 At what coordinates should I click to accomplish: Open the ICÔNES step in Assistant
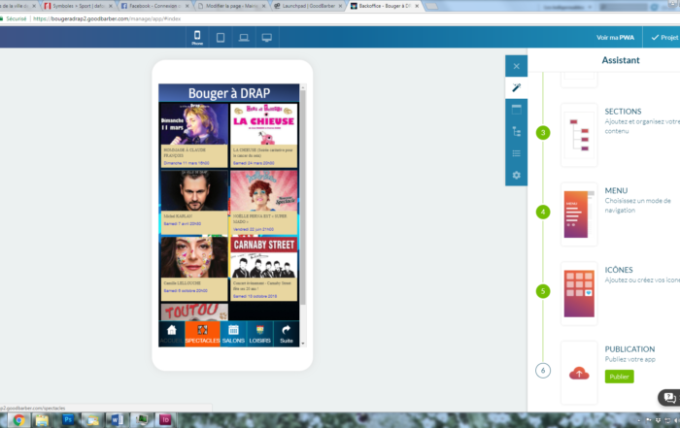tap(619, 270)
